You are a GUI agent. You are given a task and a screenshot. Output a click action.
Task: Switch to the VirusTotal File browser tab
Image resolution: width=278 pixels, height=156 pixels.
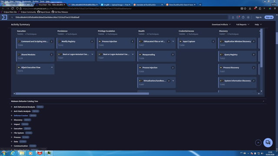tap(50, 5)
